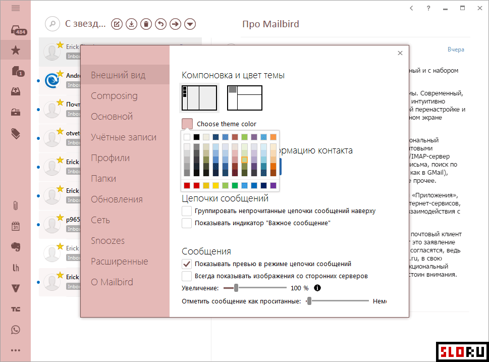Open the Veeting app icon in sidebar
The image size is (489, 362).
coord(16,288)
